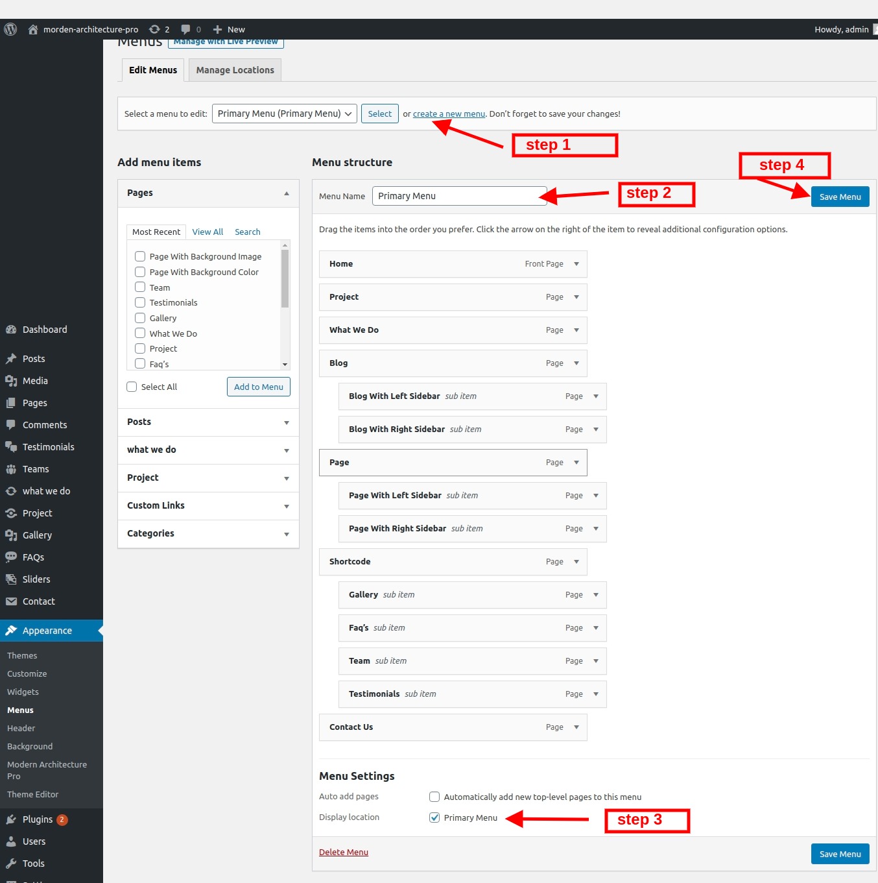
Task: Check the Testimonials page checkbox
Action: pyautogui.click(x=140, y=302)
